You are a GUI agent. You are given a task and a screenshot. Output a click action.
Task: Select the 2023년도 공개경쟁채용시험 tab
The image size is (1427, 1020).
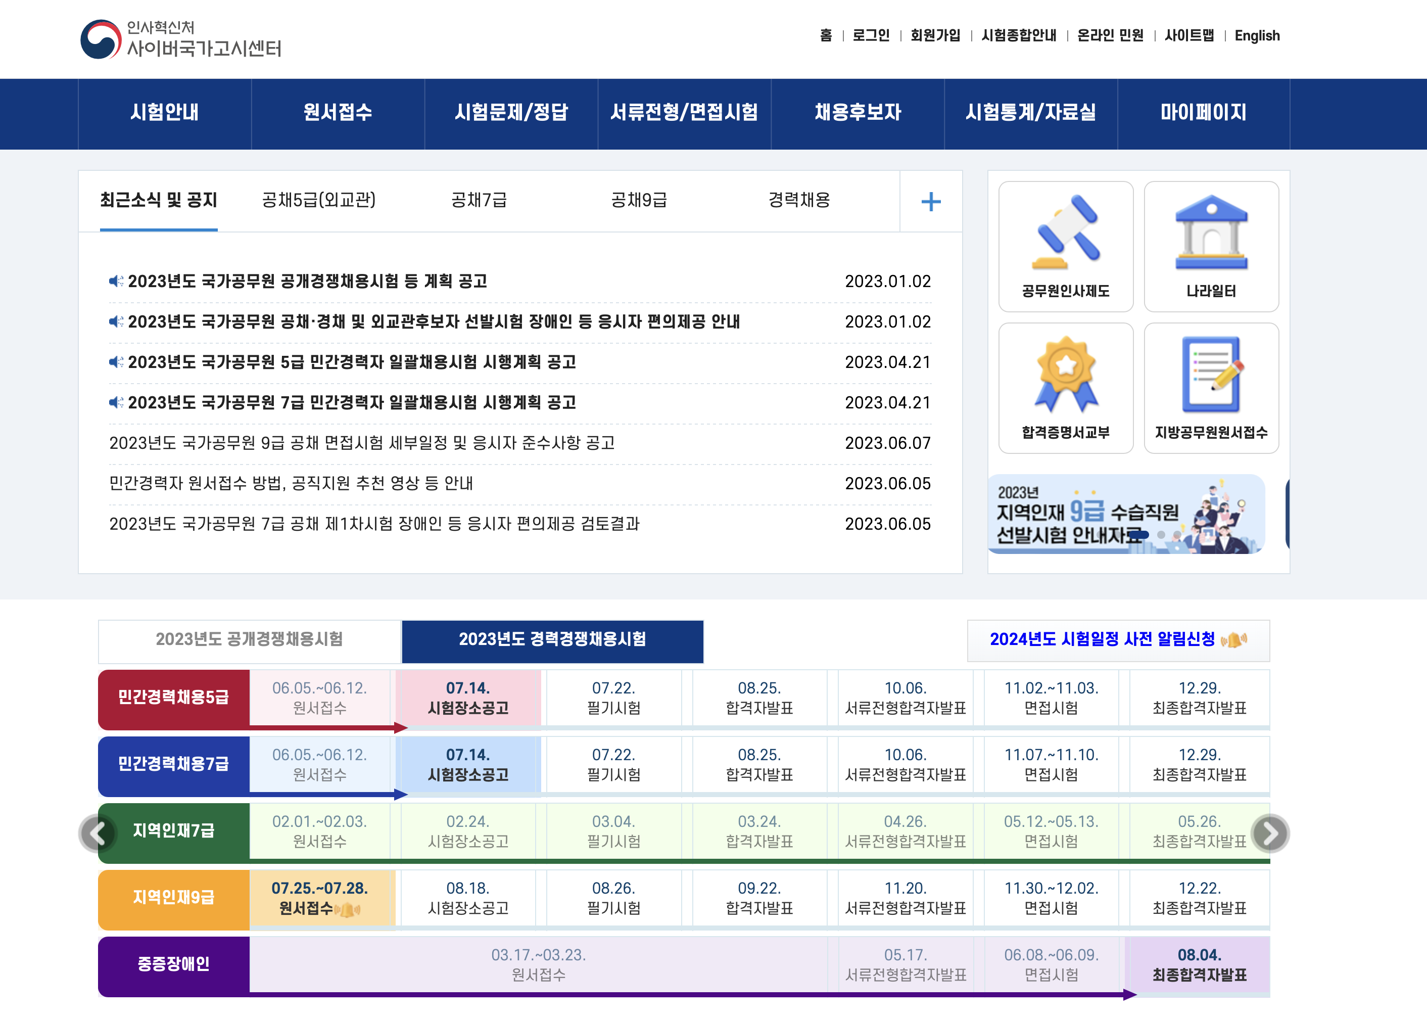[249, 639]
